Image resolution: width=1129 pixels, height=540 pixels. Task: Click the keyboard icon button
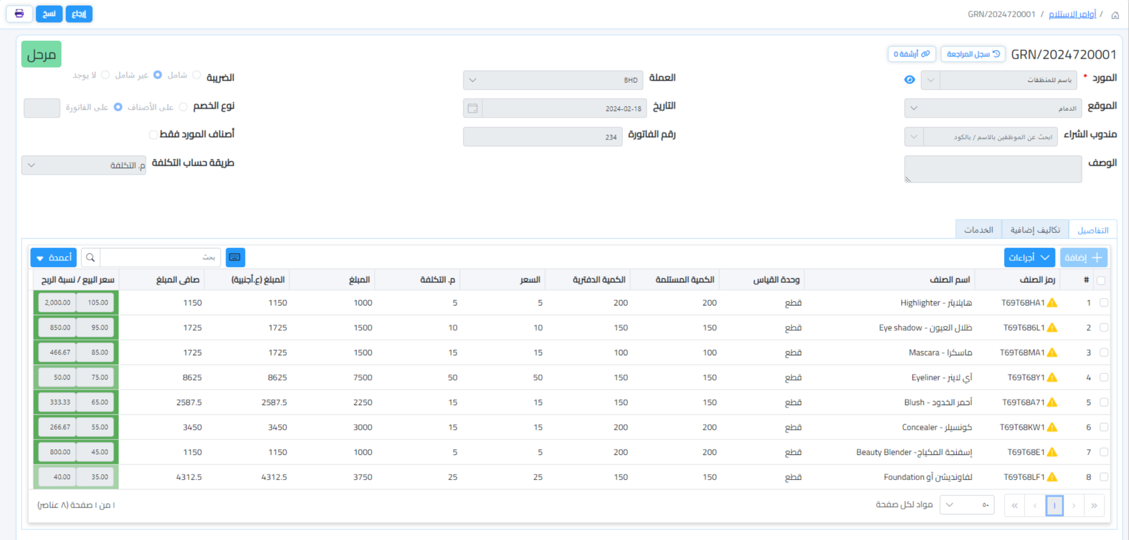tap(235, 257)
